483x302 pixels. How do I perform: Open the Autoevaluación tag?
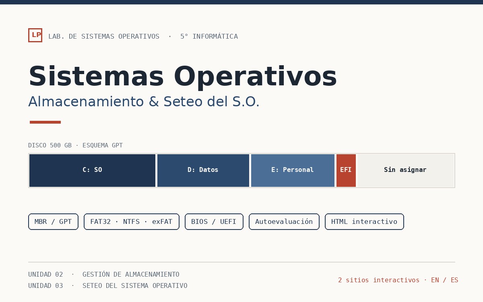284,222
